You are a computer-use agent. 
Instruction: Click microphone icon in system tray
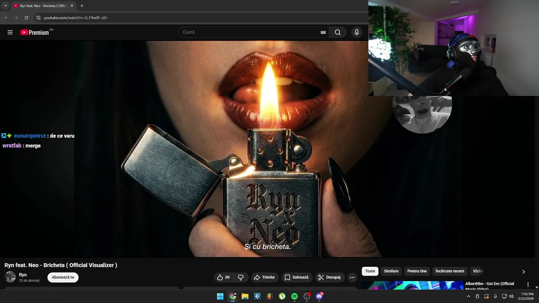(495, 296)
